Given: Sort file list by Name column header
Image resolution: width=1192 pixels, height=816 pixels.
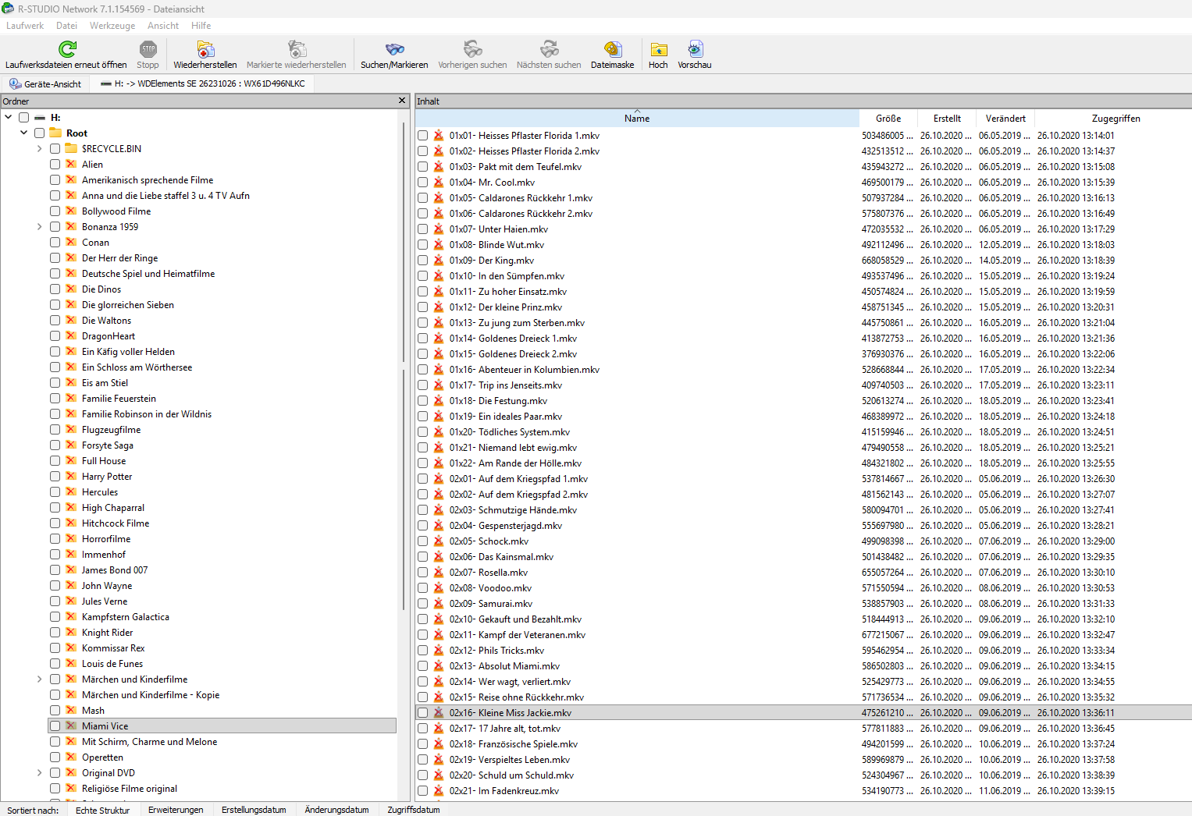Looking at the screenshot, I should (x=637, y=119).
